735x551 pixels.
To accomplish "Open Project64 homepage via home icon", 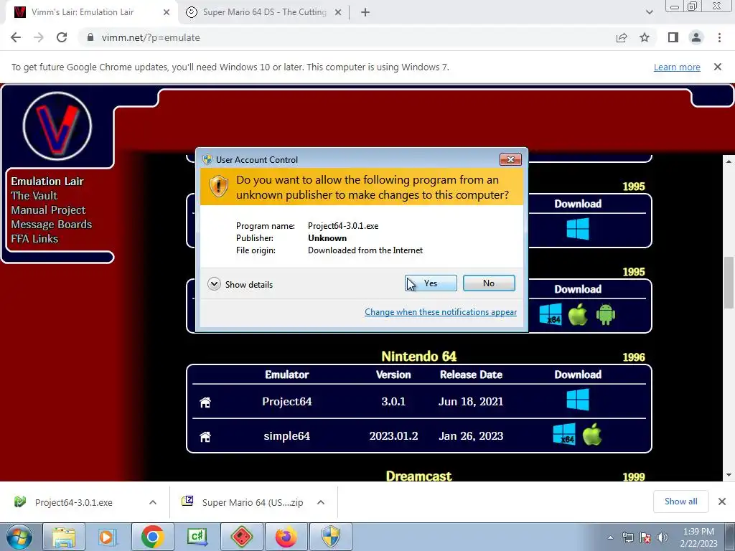I will tap(205, 402).
